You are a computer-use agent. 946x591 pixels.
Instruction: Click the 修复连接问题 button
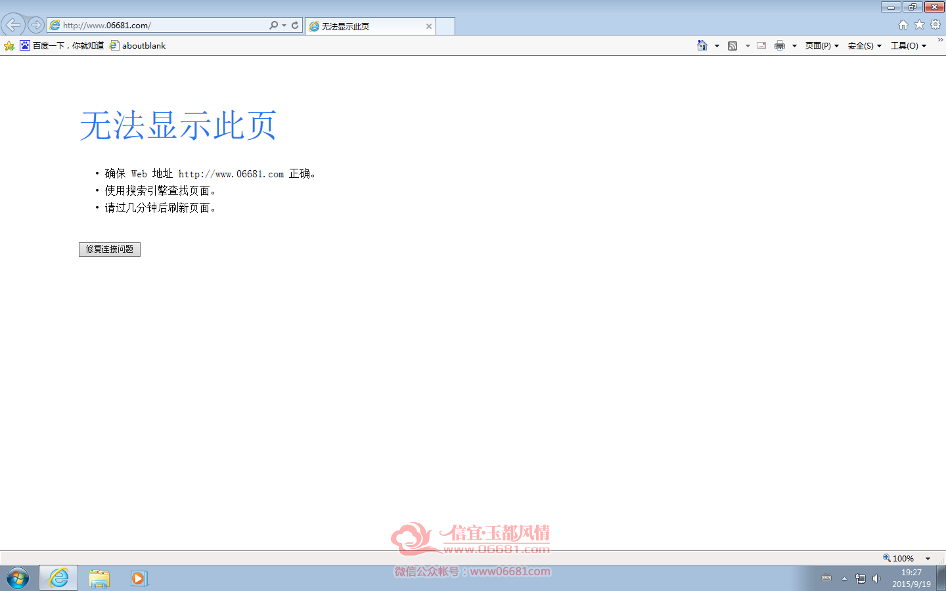pos(110,250)
